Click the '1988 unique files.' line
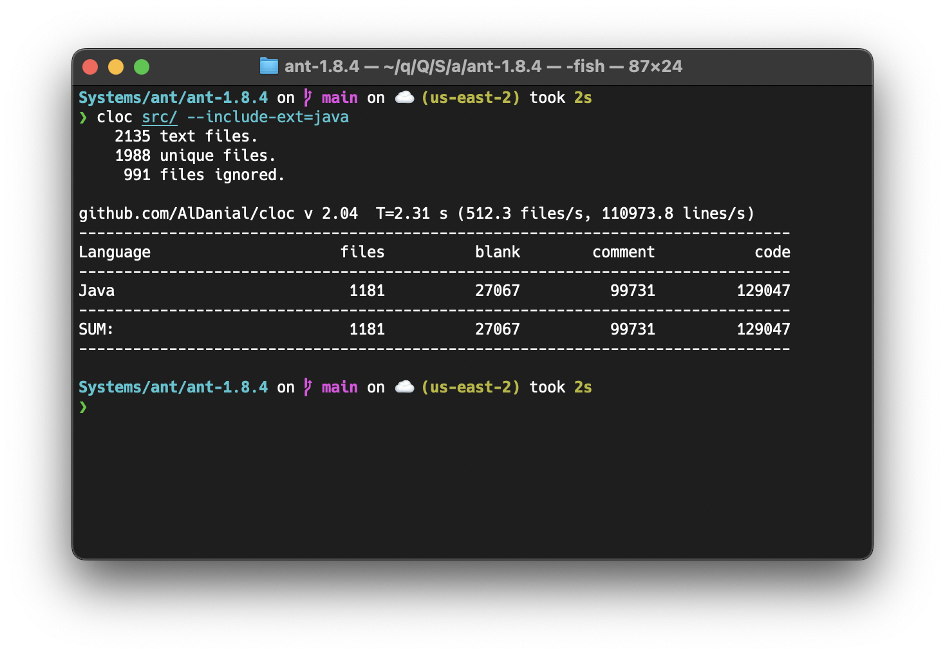 pos(195,156)
